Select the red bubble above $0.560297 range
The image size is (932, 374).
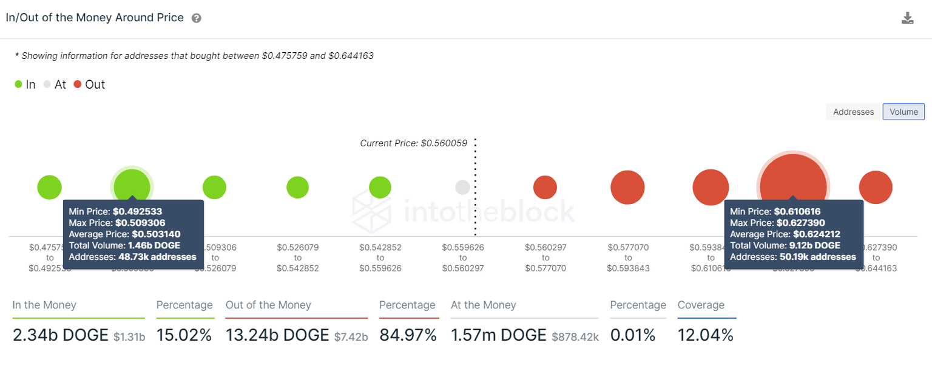(545, 187)
